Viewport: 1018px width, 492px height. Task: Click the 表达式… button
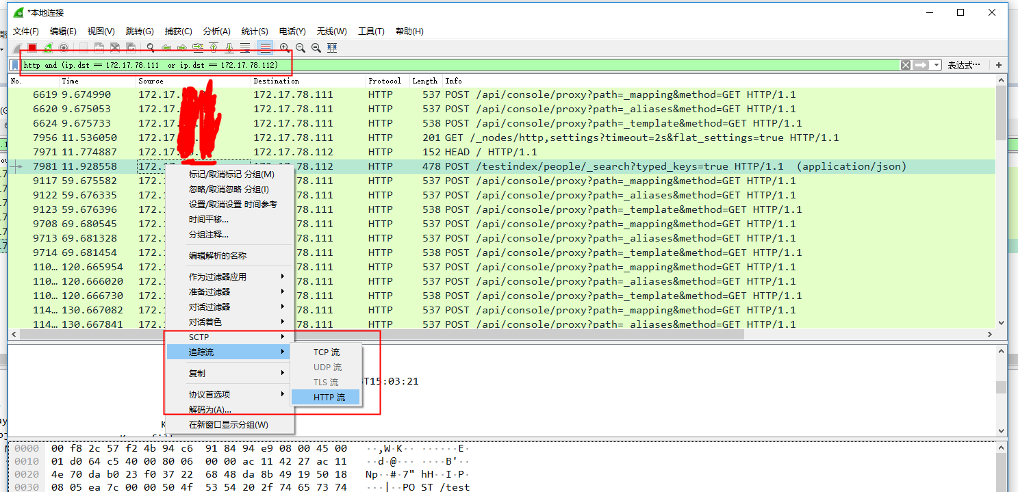click(x=964, y=65)
